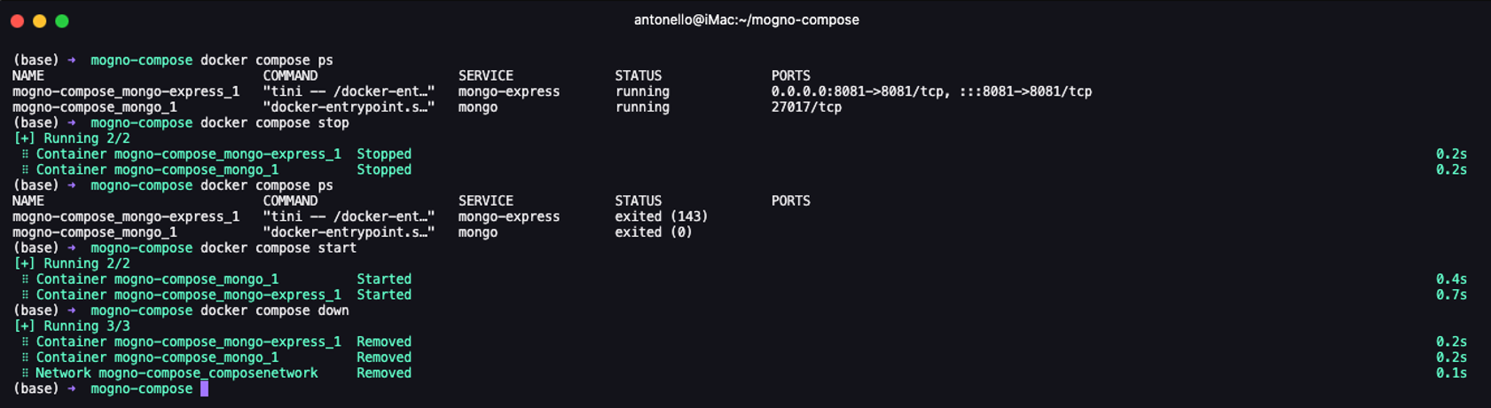Click 'Started' status for the mongo-express container
1491x408 pixels.
(x=383, y=294)
